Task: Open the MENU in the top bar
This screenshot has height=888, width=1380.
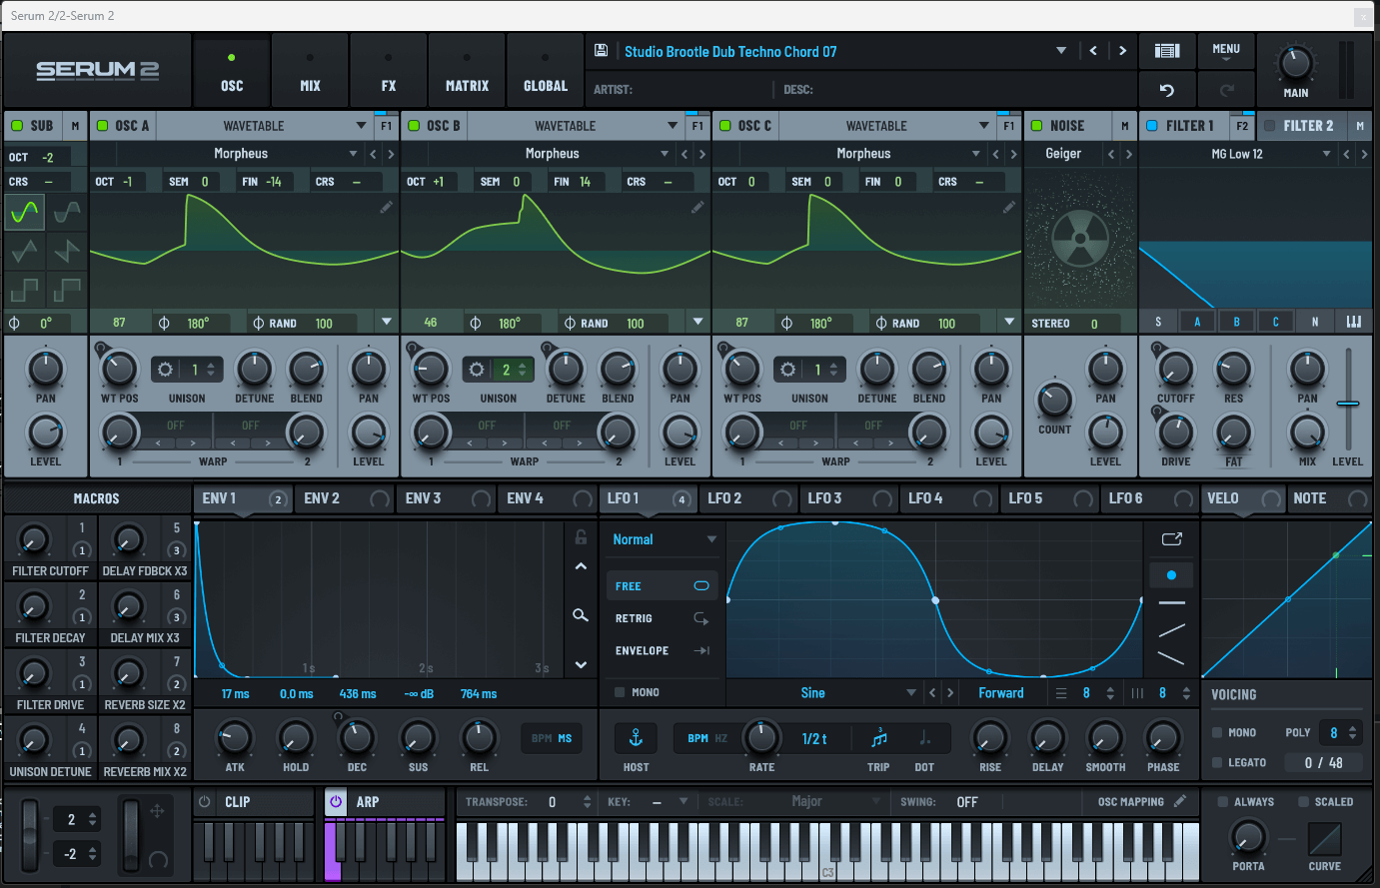Action: 1226,50
